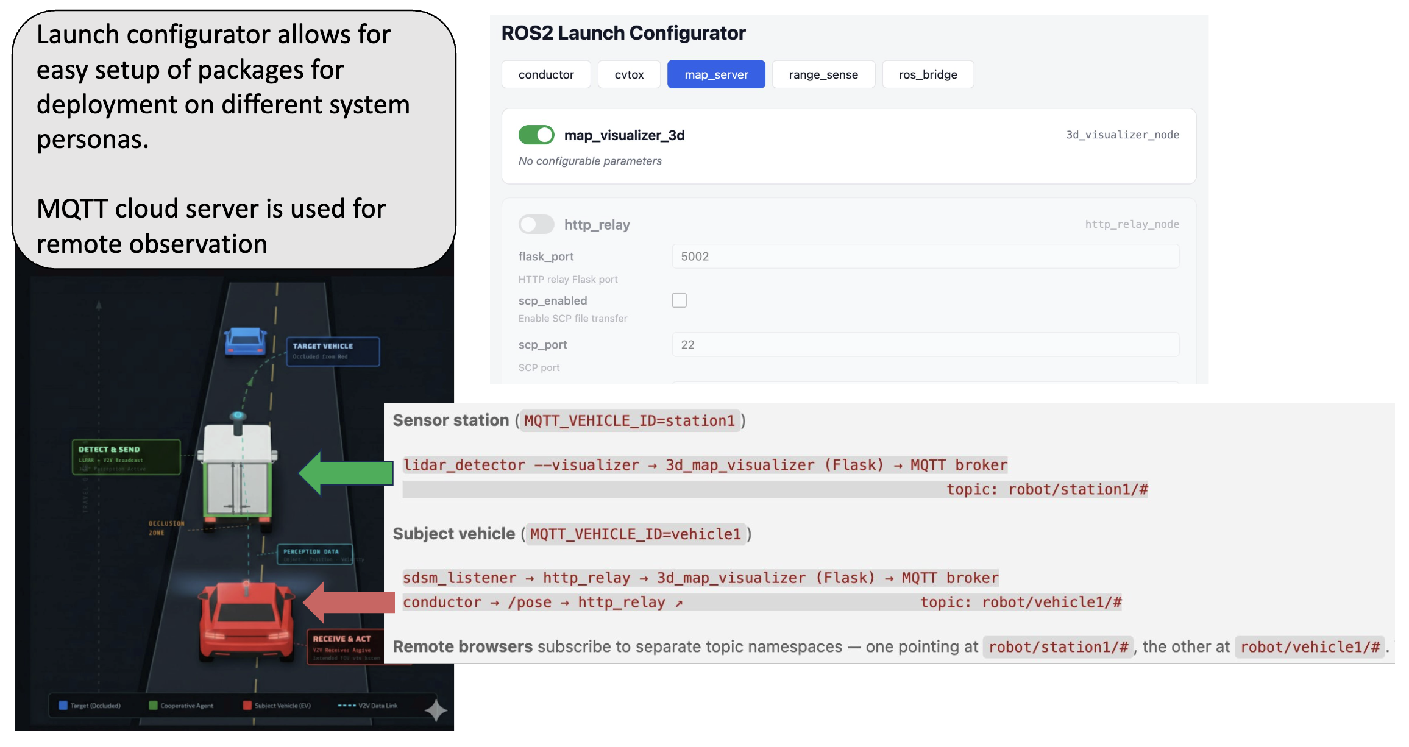Click the DETECT & SEND label box

tap(126, 457)
